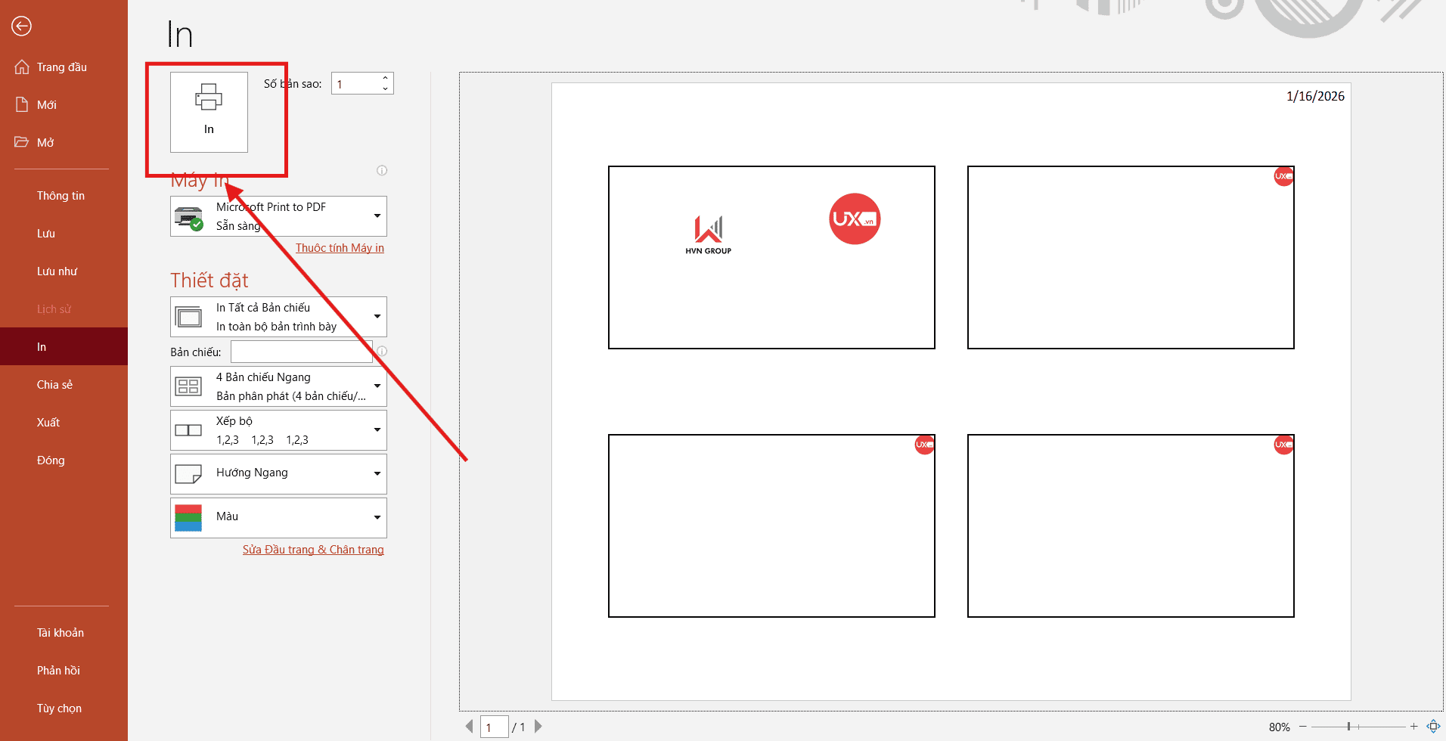Open the In Tất cả Bản chiếu dropdown

[x=377, y=316]
